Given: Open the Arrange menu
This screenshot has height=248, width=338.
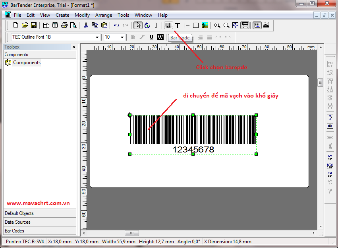Looking at the screenshot, I should 104,15.
